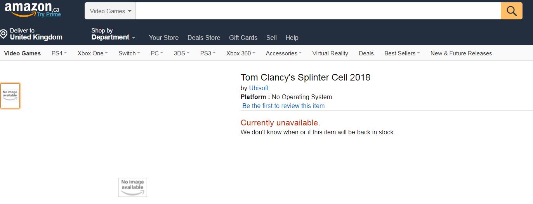Open the Video Games search category dropdown
The height and width of the screenshot is (204, 533).
pyautogui.click(x=110, y=11)
